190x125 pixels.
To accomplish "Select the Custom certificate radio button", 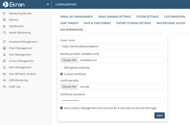I will tap(62, 74).
